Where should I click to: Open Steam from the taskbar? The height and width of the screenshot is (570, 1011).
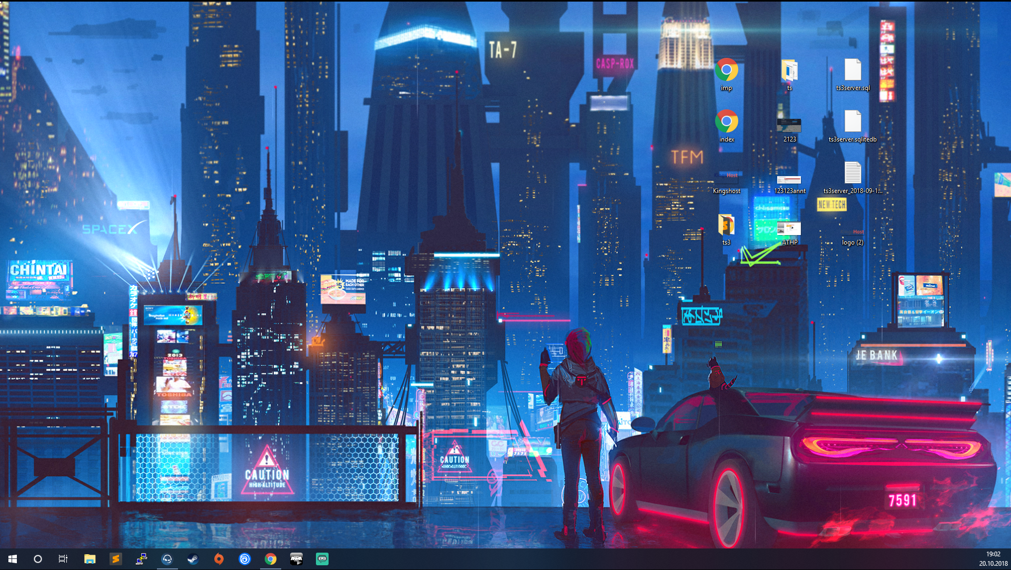click(x=193, y=559)
